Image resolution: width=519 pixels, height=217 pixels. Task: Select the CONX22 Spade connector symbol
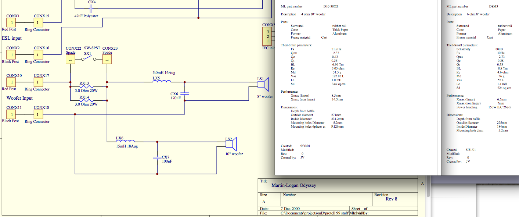point(71,59)
